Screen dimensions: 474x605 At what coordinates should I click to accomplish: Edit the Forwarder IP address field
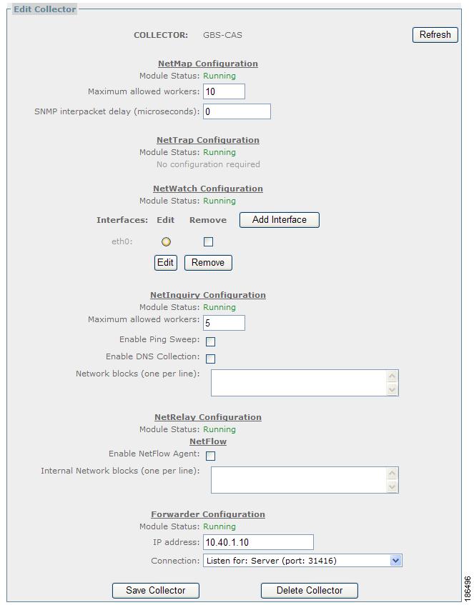click(258, 542)
